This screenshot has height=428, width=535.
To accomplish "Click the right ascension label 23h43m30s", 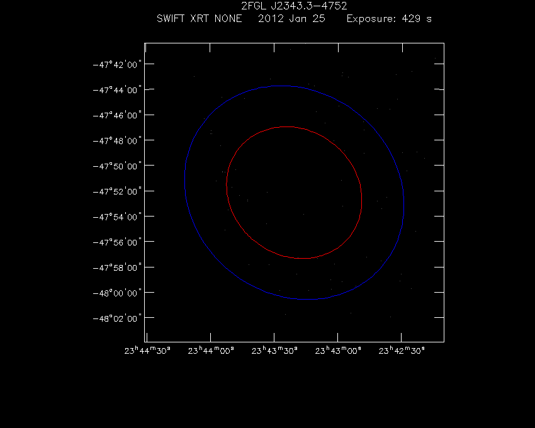I will (x=274, y=351).
